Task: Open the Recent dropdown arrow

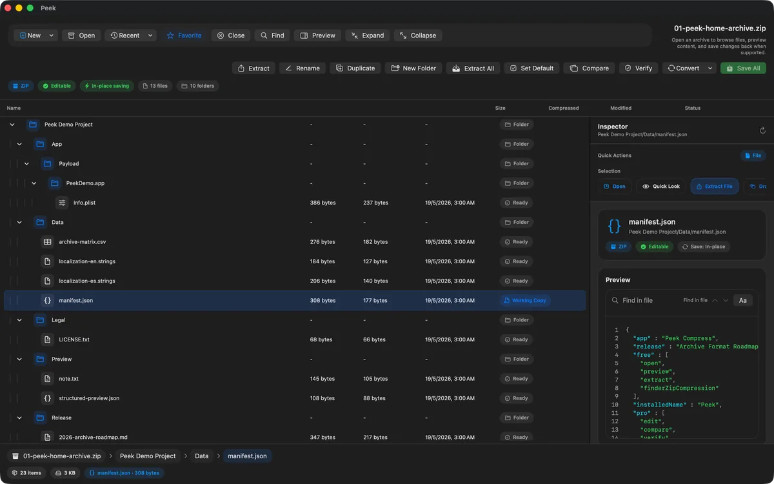Action: pyautogui.click(x=150, y=35)
